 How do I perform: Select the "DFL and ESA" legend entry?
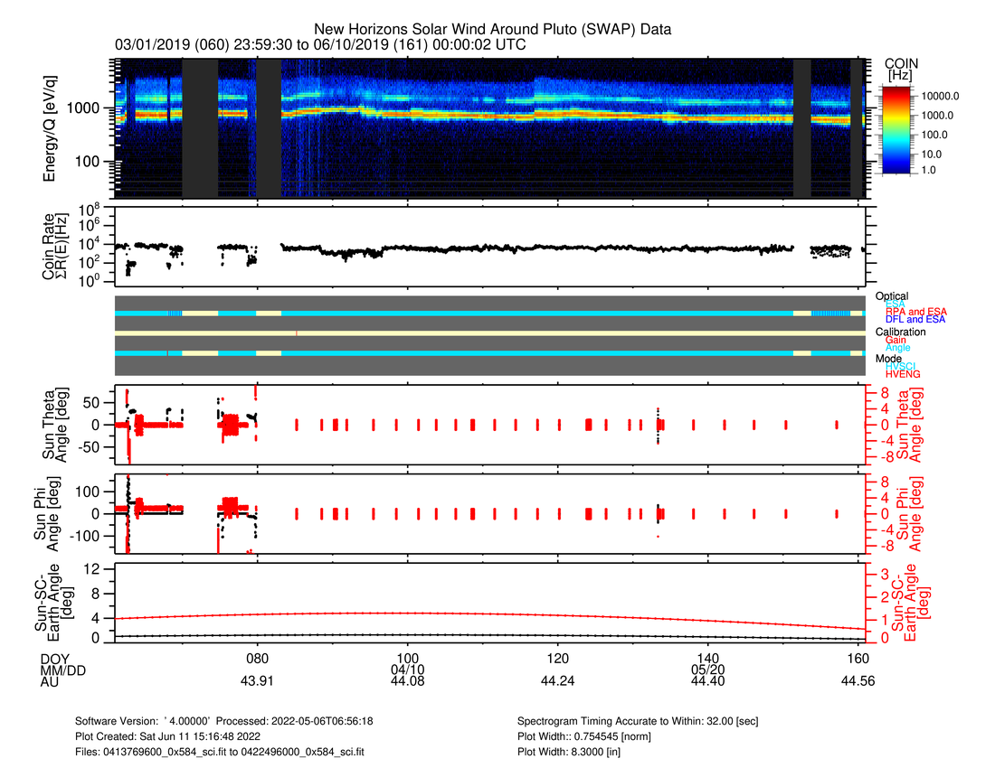point(915,320)
